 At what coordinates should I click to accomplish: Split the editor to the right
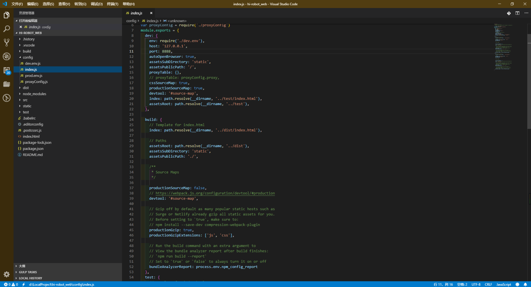point(517,13)
